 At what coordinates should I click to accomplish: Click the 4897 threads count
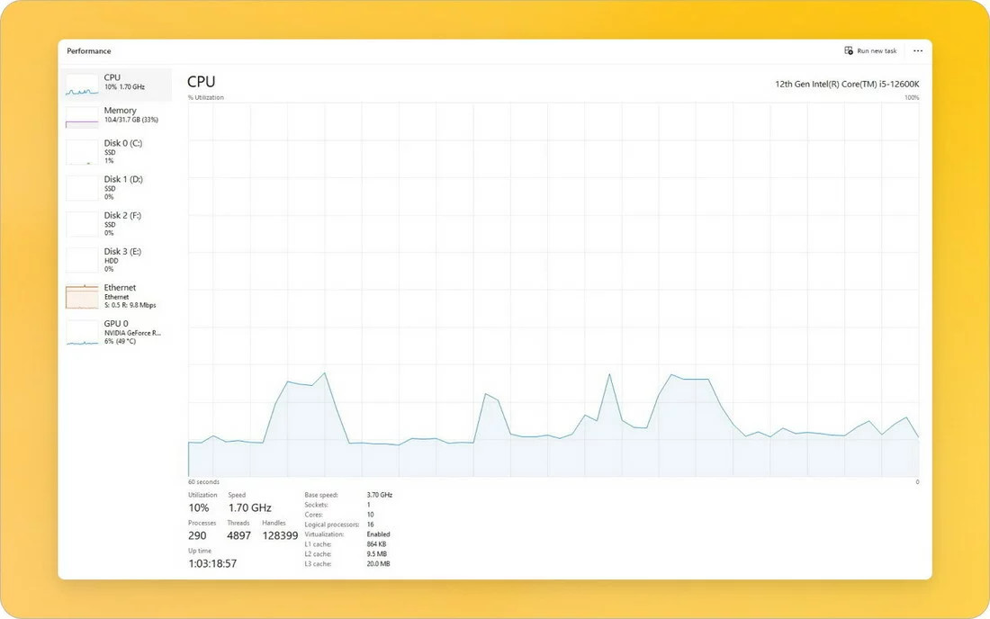click(x=239, y=535)
